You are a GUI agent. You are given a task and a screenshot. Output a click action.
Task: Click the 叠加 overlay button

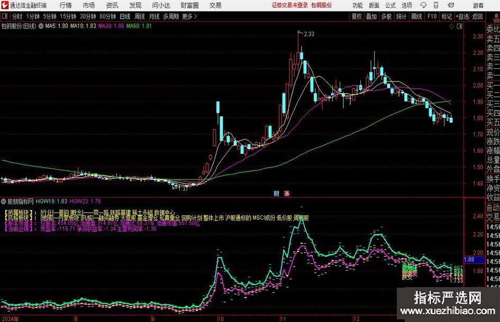[x=371, y=16]
